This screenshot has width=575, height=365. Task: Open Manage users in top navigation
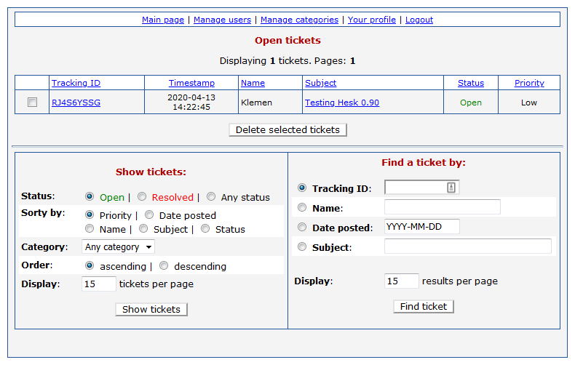point(222,20)
